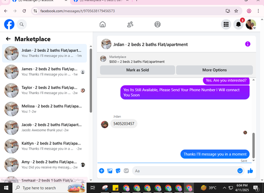Click the back arrow beside Marketplace
264x193 pixels.
(8, 39)
